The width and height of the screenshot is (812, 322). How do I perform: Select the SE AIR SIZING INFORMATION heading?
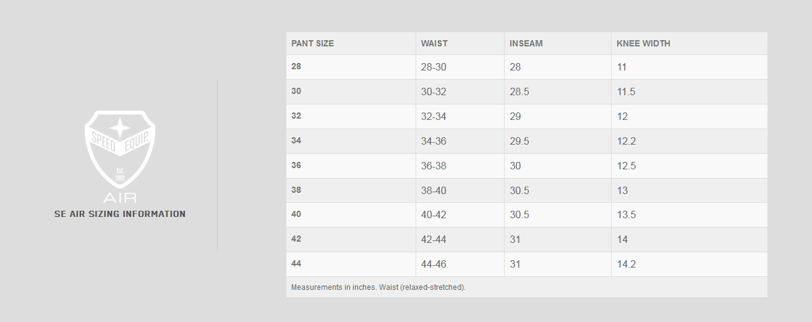click(120, 214)
